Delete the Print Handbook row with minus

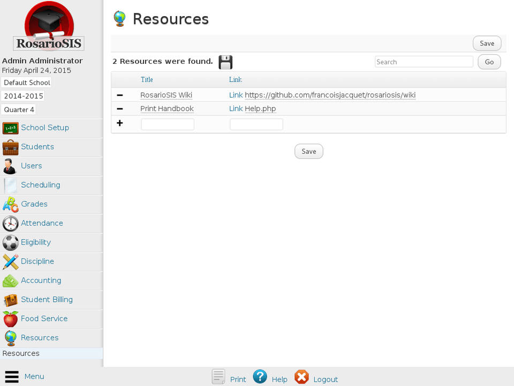coord(120,109)
